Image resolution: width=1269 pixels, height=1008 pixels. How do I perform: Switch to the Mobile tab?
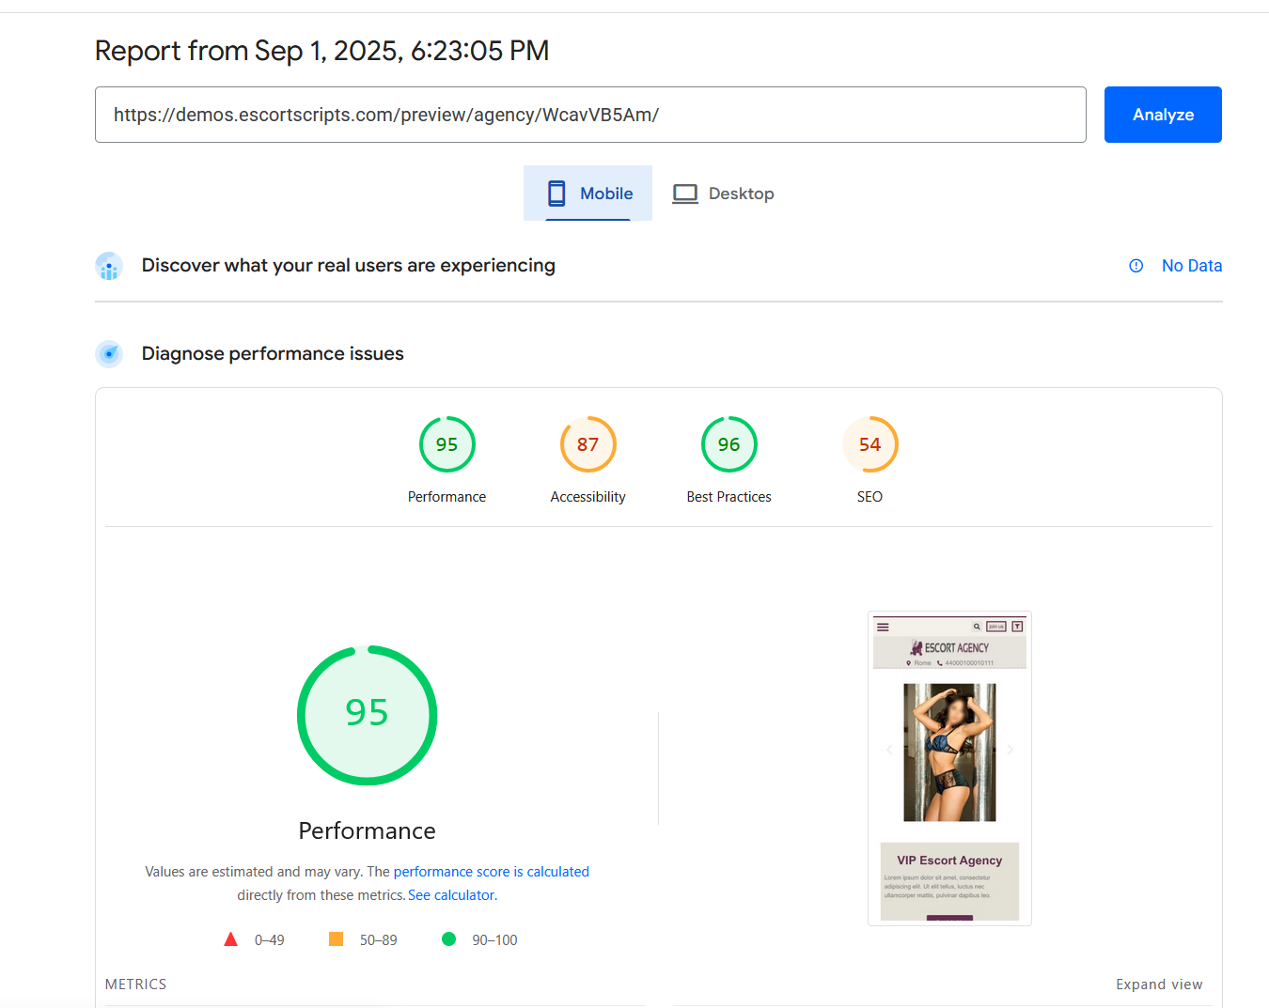point(587,194)
